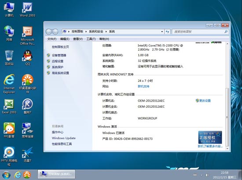Click the 搜索控制面板 search field

click(198, 32)
